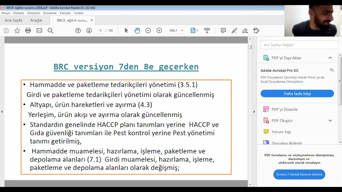Click the tools pane scrollbar thumb
The image size is (342, 192).
point(340,81)
